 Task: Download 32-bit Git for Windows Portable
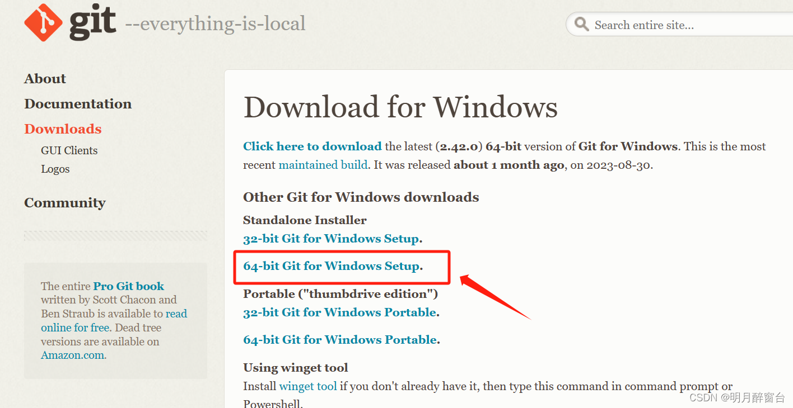(339, 312)
